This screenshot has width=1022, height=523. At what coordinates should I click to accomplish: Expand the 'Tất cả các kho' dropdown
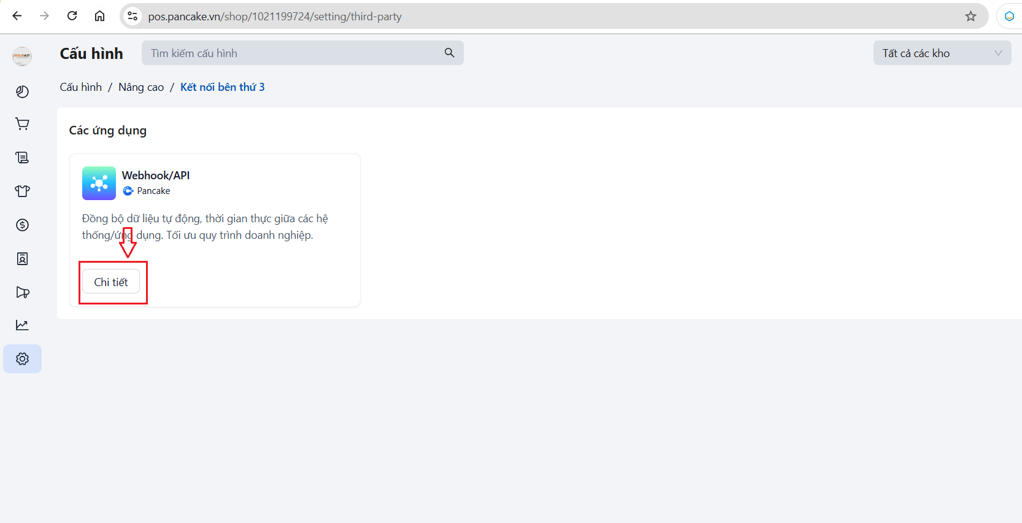pos(942,53)
